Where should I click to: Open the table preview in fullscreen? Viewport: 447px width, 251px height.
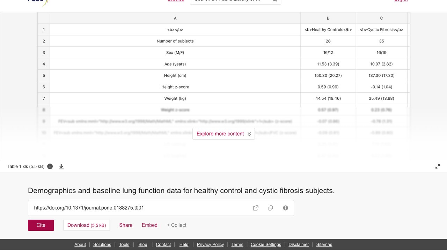(438, 167)
